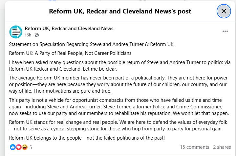Click the 'Statement on Speculation' opening line
The image size is (236, 156).
pyautogui.click(x=91, y=44)
